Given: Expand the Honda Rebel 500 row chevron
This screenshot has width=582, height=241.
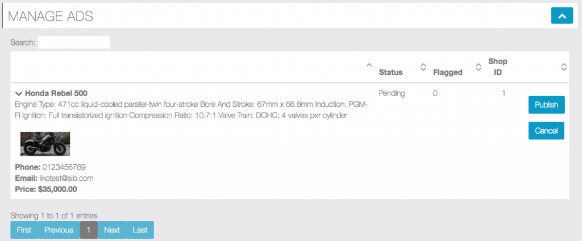Looking at the screenshot, I should 19,93.
